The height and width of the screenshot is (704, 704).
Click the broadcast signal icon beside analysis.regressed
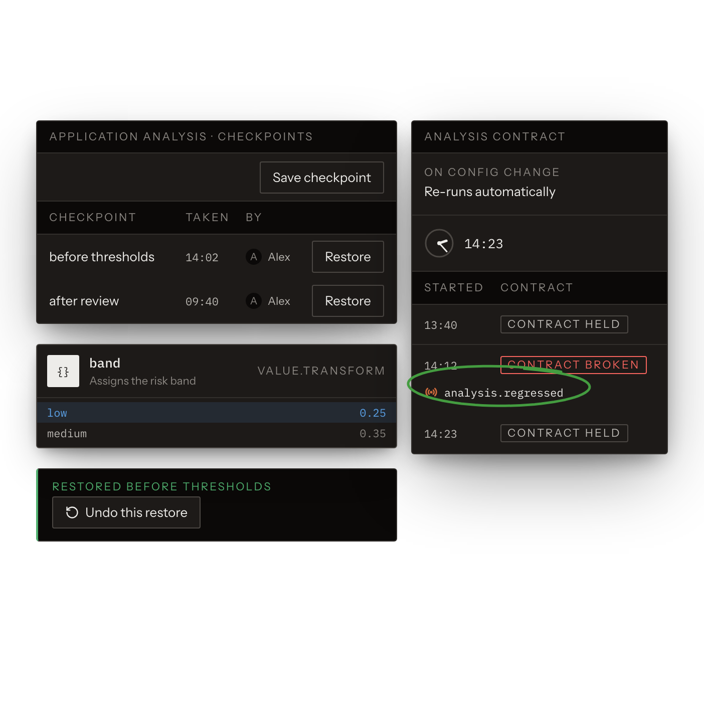[x=431, y=392]
